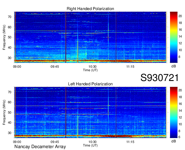Click the 'Right Handed Polarization' title

pos(90,9)
